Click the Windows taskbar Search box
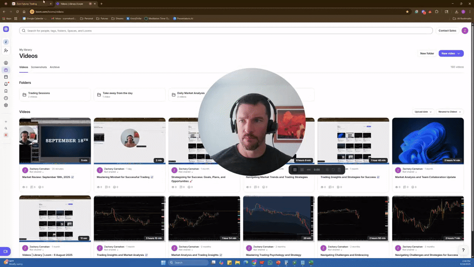 (x=188, y=262)
